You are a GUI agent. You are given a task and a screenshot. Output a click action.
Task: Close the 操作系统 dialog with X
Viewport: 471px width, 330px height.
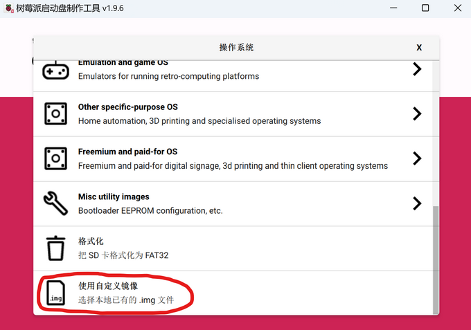[x=419, y=48]
